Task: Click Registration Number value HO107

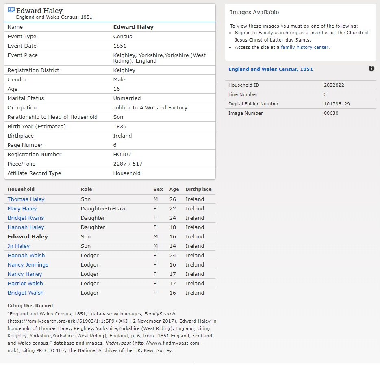Action: [x=122, y=155]
